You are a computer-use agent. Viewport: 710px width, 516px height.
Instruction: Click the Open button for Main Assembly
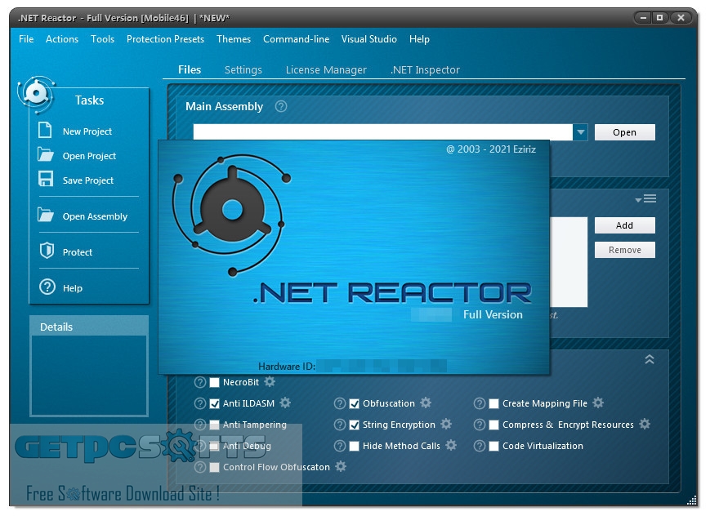click(624, 132)
